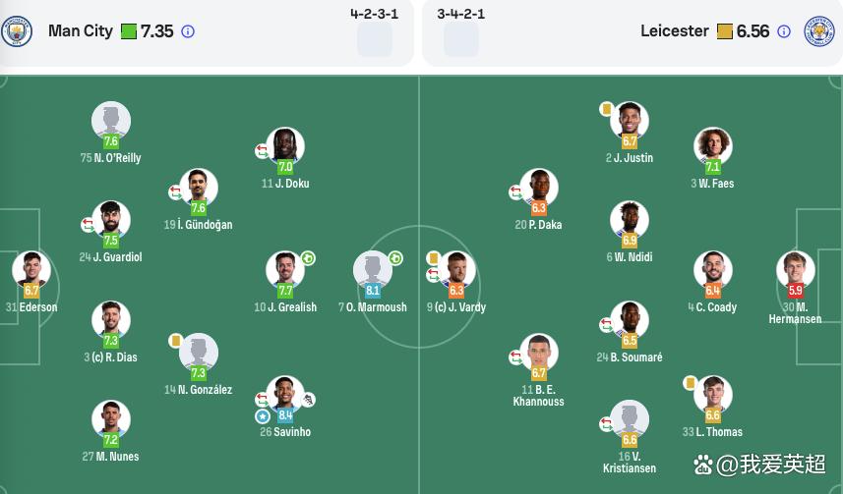Screen dimensions: 843x494
Task: Click the yellow card on J. Justin
Action: coord(607,110)
